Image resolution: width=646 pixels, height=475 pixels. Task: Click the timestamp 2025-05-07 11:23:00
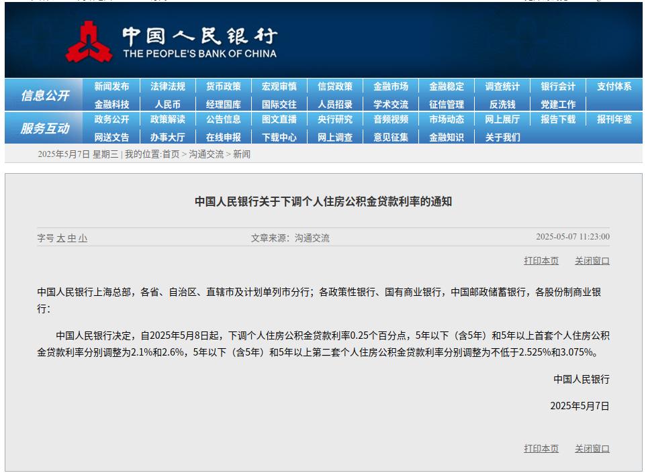click(573, 237)
